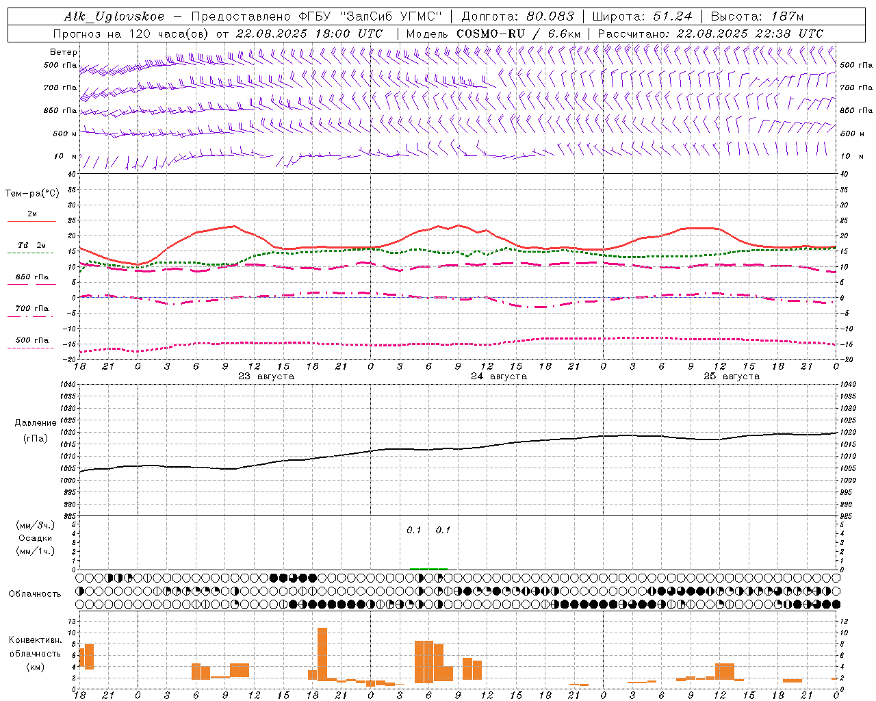Click the Ветер wind panel label
The height and width of the screenshot is (701, 876).
(x=64, y=52)
